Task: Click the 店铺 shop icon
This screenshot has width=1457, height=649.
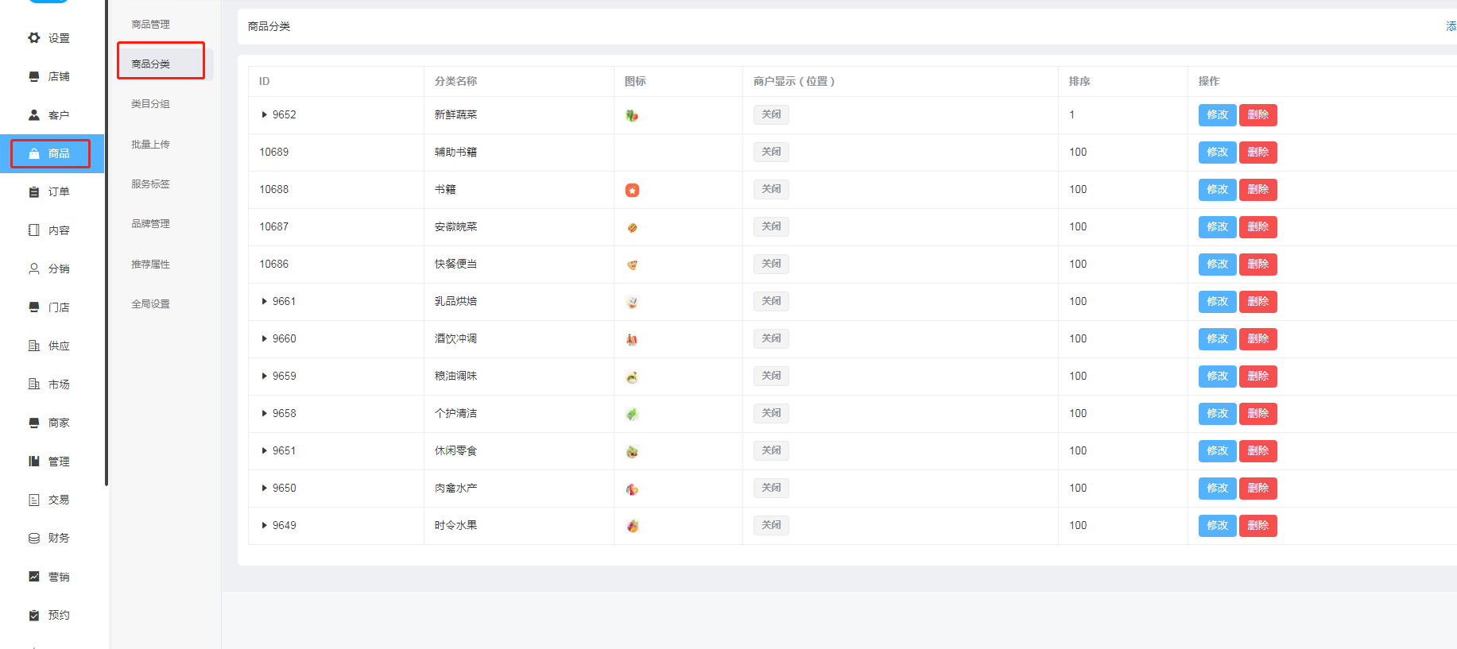Action: [x=34, y=76]
